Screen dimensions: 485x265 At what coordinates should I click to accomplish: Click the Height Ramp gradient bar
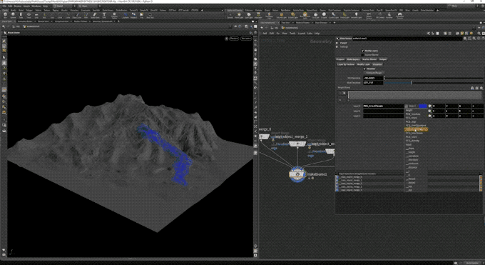(415, 95)
